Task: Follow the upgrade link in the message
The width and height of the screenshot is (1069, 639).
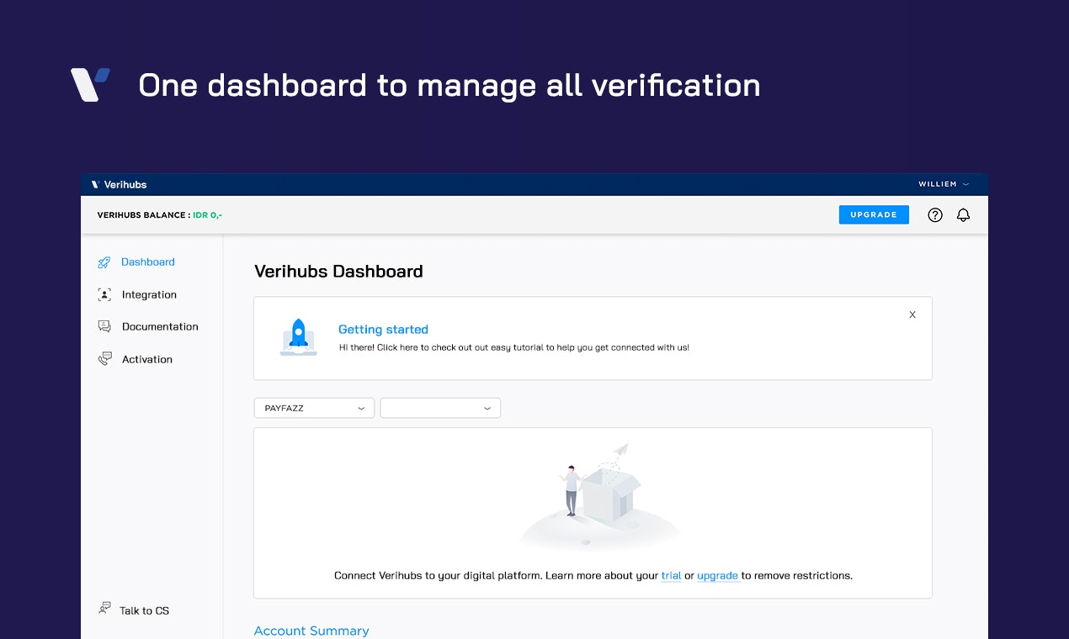Action: 718,575
